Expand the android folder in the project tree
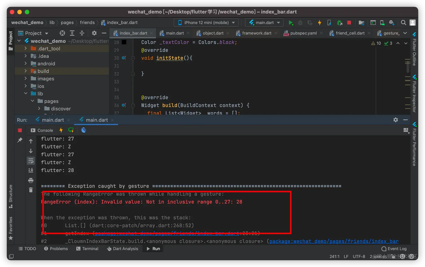The height and width of the screenshot is (267, 425). coord(26,64)
